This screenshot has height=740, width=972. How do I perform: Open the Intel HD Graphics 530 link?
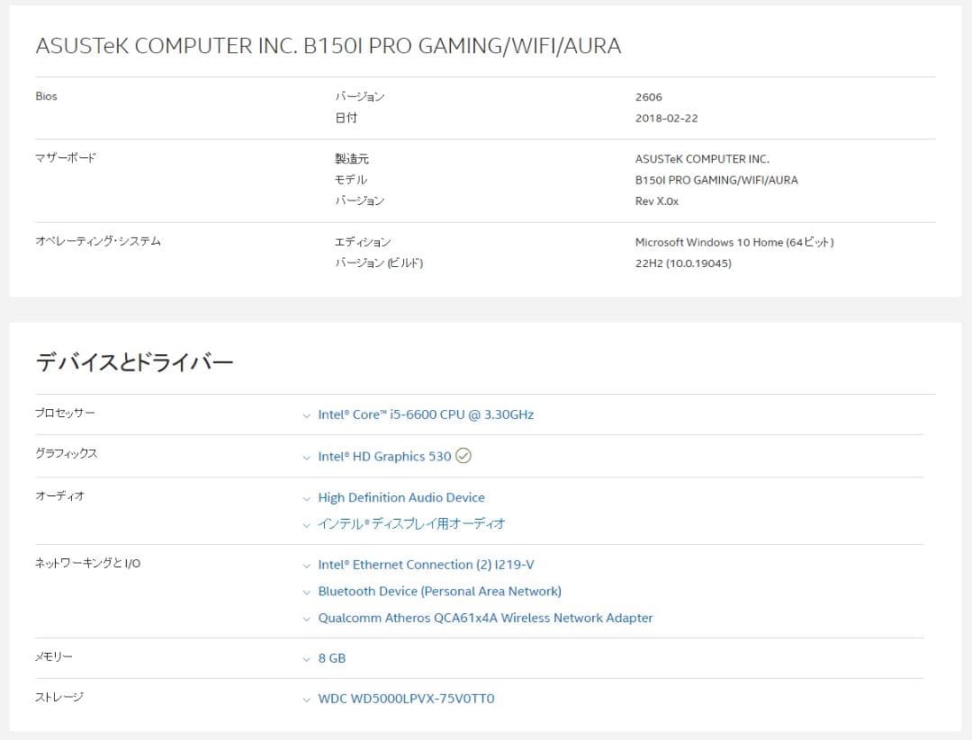385,456
